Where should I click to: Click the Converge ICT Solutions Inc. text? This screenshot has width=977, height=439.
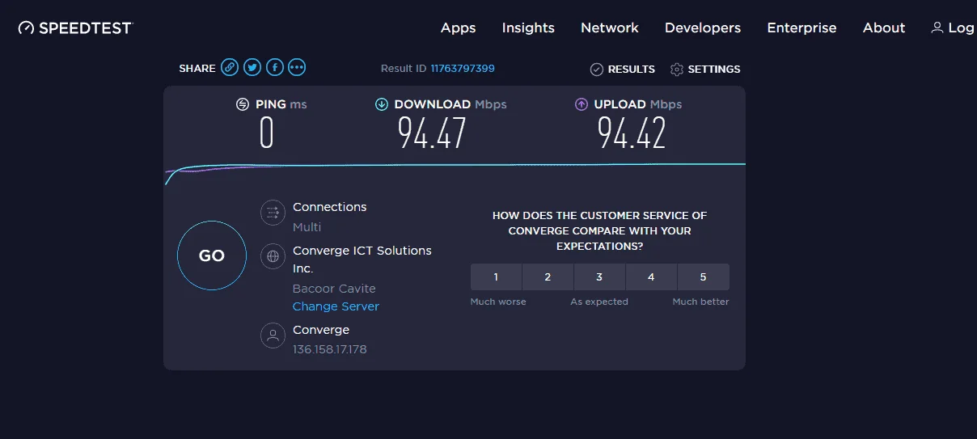362,260
